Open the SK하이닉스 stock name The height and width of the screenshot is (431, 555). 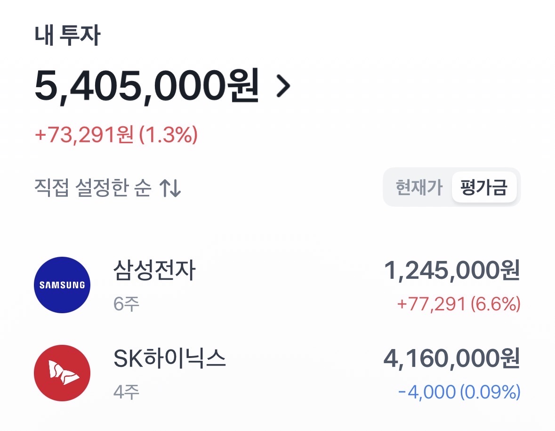coord(170,359)
